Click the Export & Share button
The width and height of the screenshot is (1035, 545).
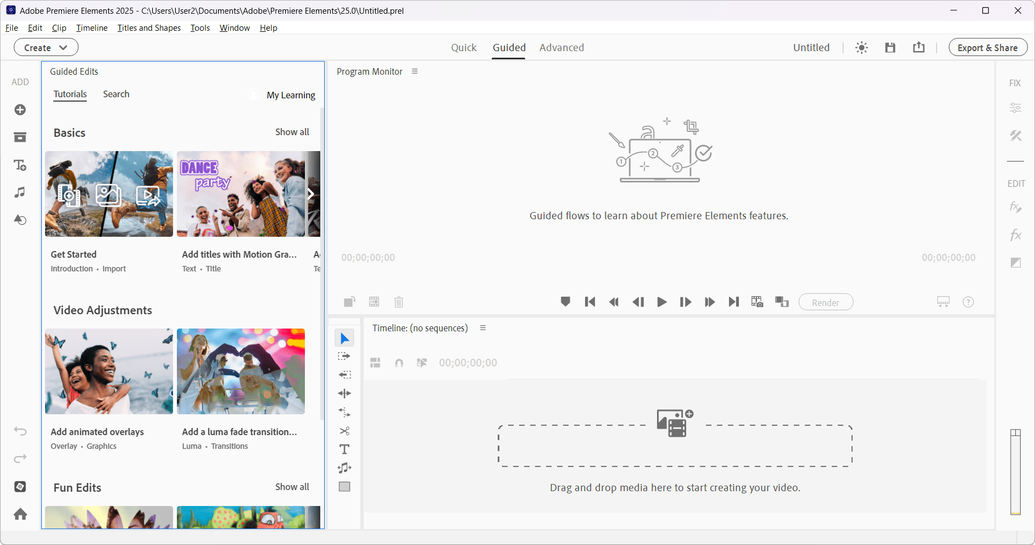pos(988,48)
